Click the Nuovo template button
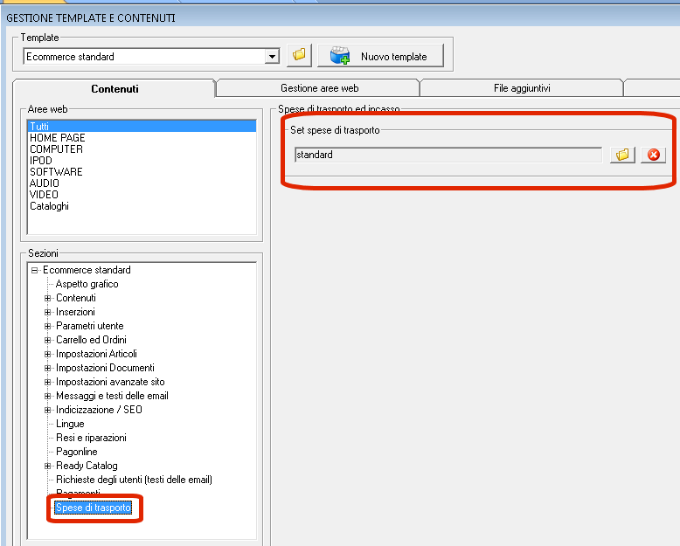The height and width of the screenshot is (546, 680). point(381,55)
